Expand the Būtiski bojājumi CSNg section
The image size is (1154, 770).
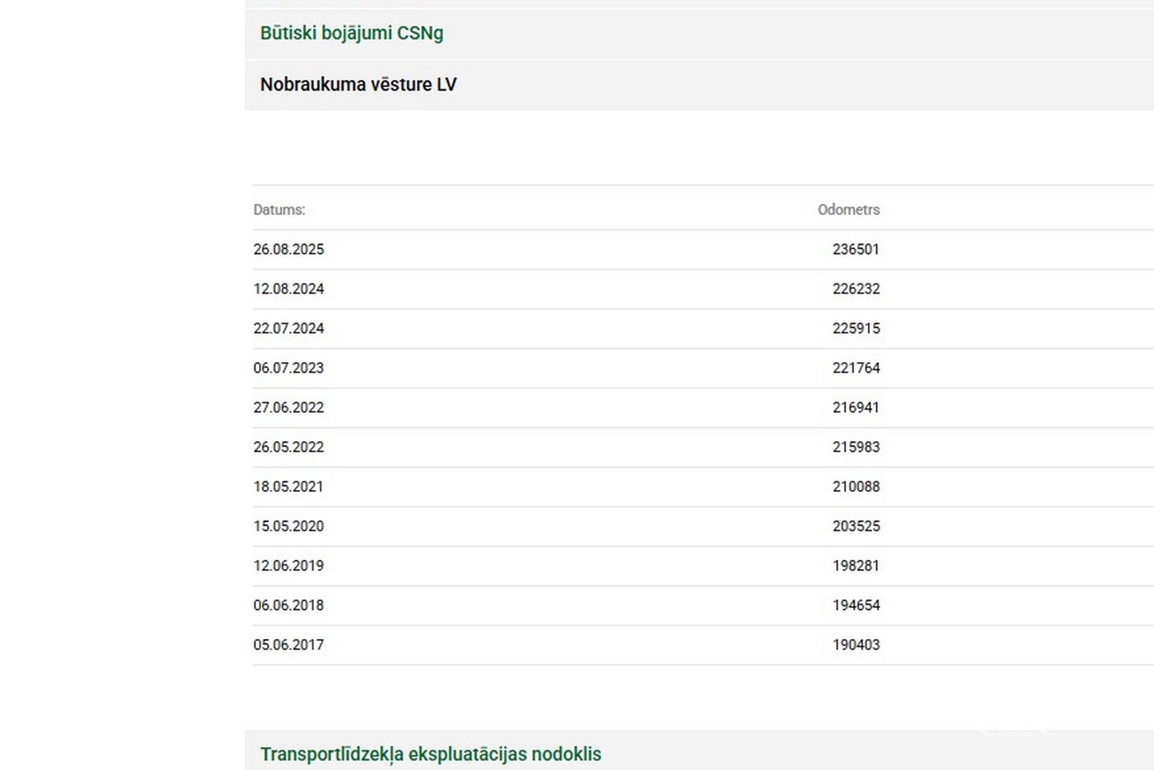click(x=351, y=33)
